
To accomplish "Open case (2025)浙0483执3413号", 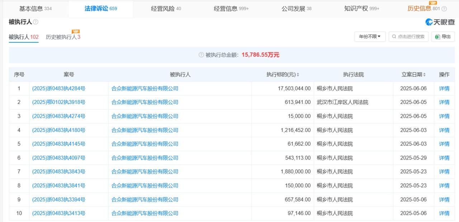I will coord(59,213).
